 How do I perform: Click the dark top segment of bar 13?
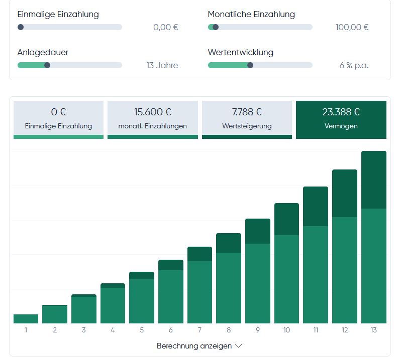(x=373, y=179)
